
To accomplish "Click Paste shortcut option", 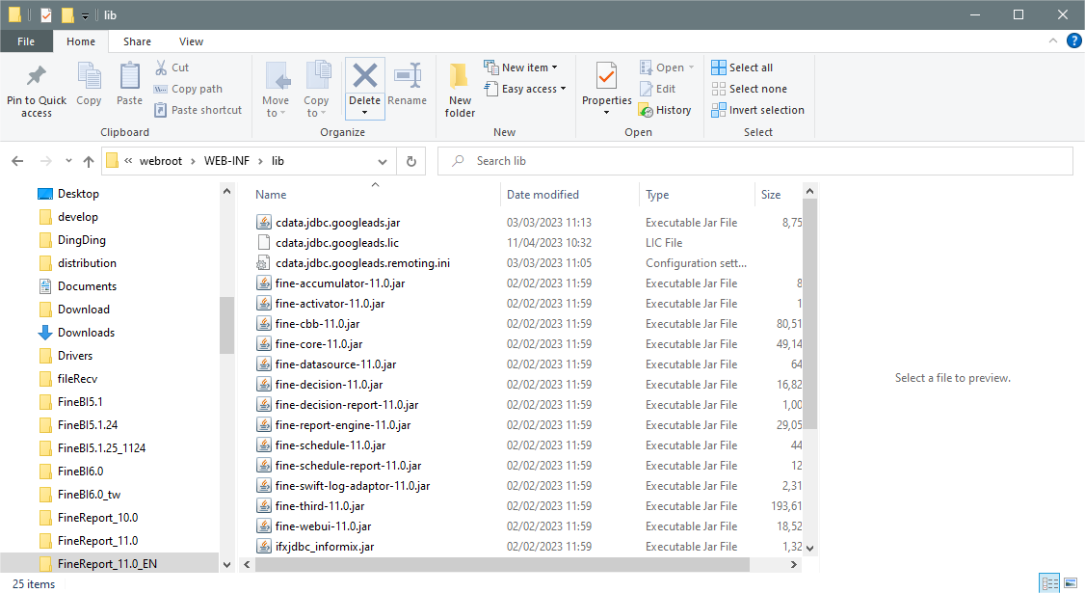I will click(198, 110).
